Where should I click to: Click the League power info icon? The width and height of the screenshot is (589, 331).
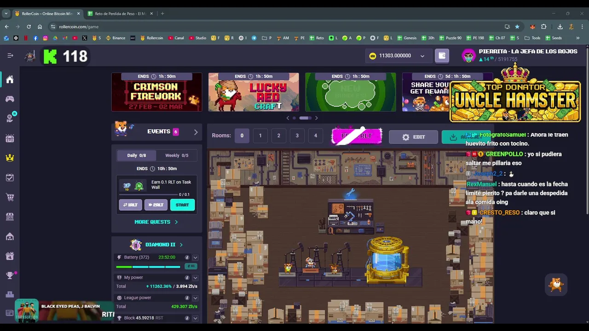click(x=187, y=298)
